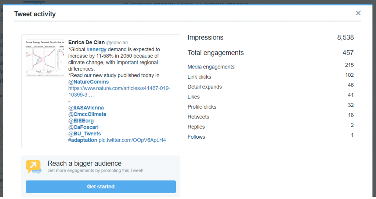Click the Get started button
The image size is (376, 199).
101,187
